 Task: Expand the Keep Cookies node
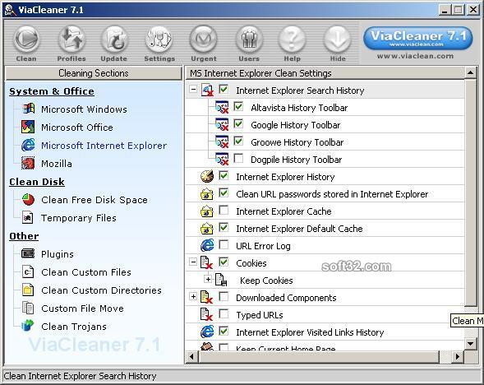point(208,280)
